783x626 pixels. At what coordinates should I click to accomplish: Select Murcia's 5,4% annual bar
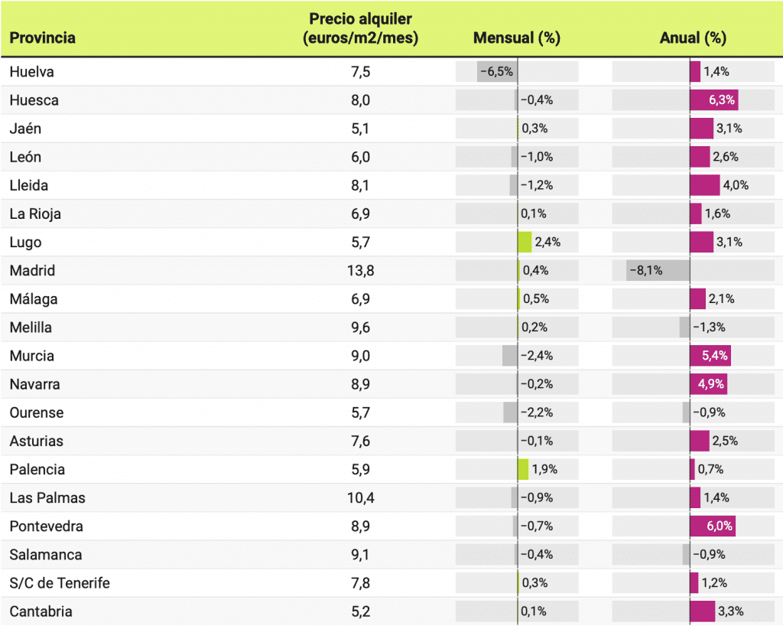pyautogui.click(x=710, y=356)
